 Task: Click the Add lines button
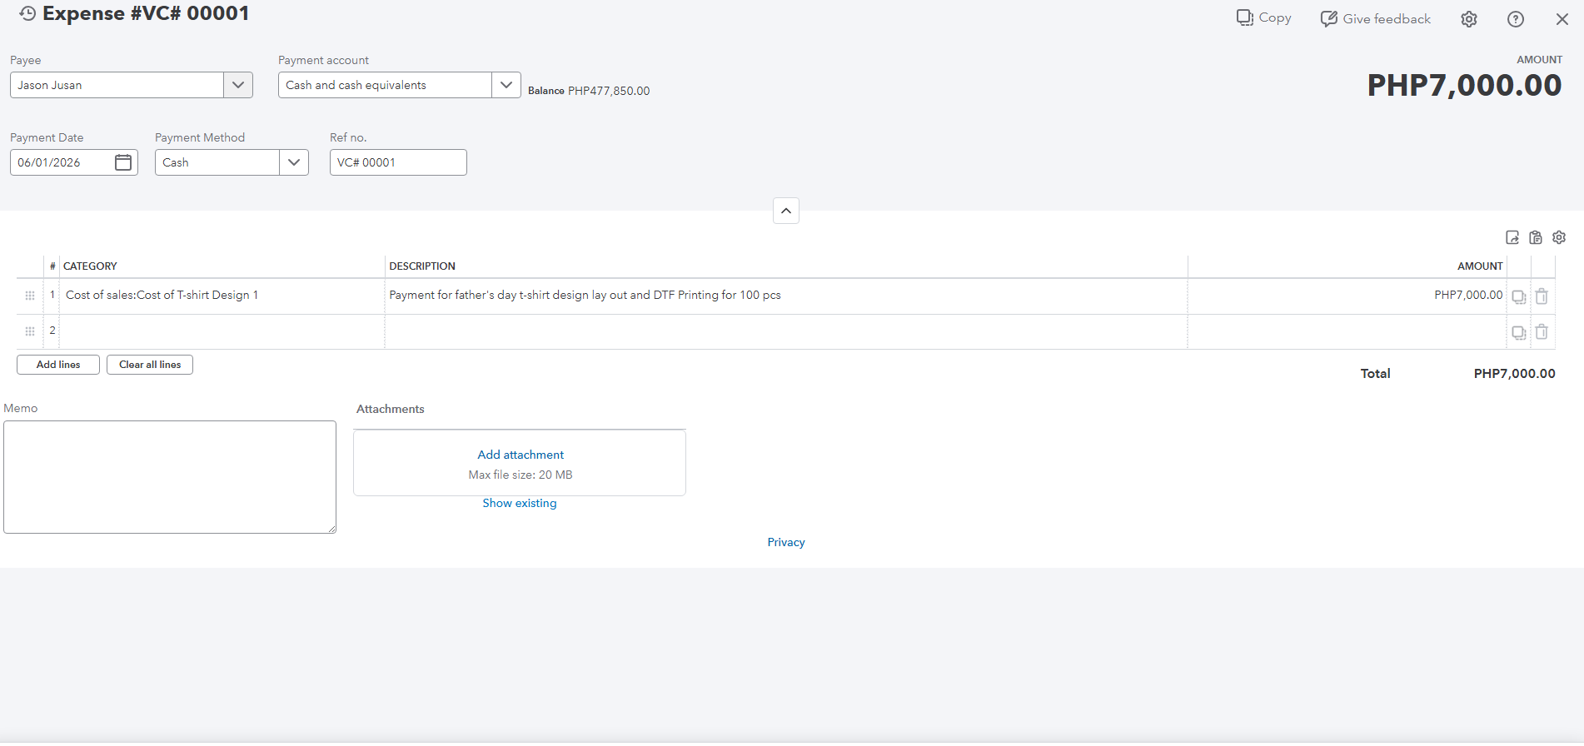pyautogui.click(x=58, y=365)
